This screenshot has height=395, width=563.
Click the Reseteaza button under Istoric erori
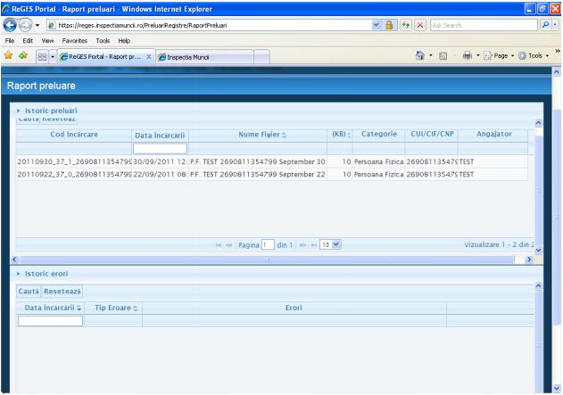tap(62, 292)
